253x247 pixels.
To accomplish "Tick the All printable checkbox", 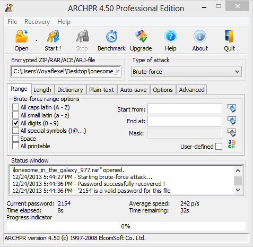I will pyautogui.click(x=15, y=146).
